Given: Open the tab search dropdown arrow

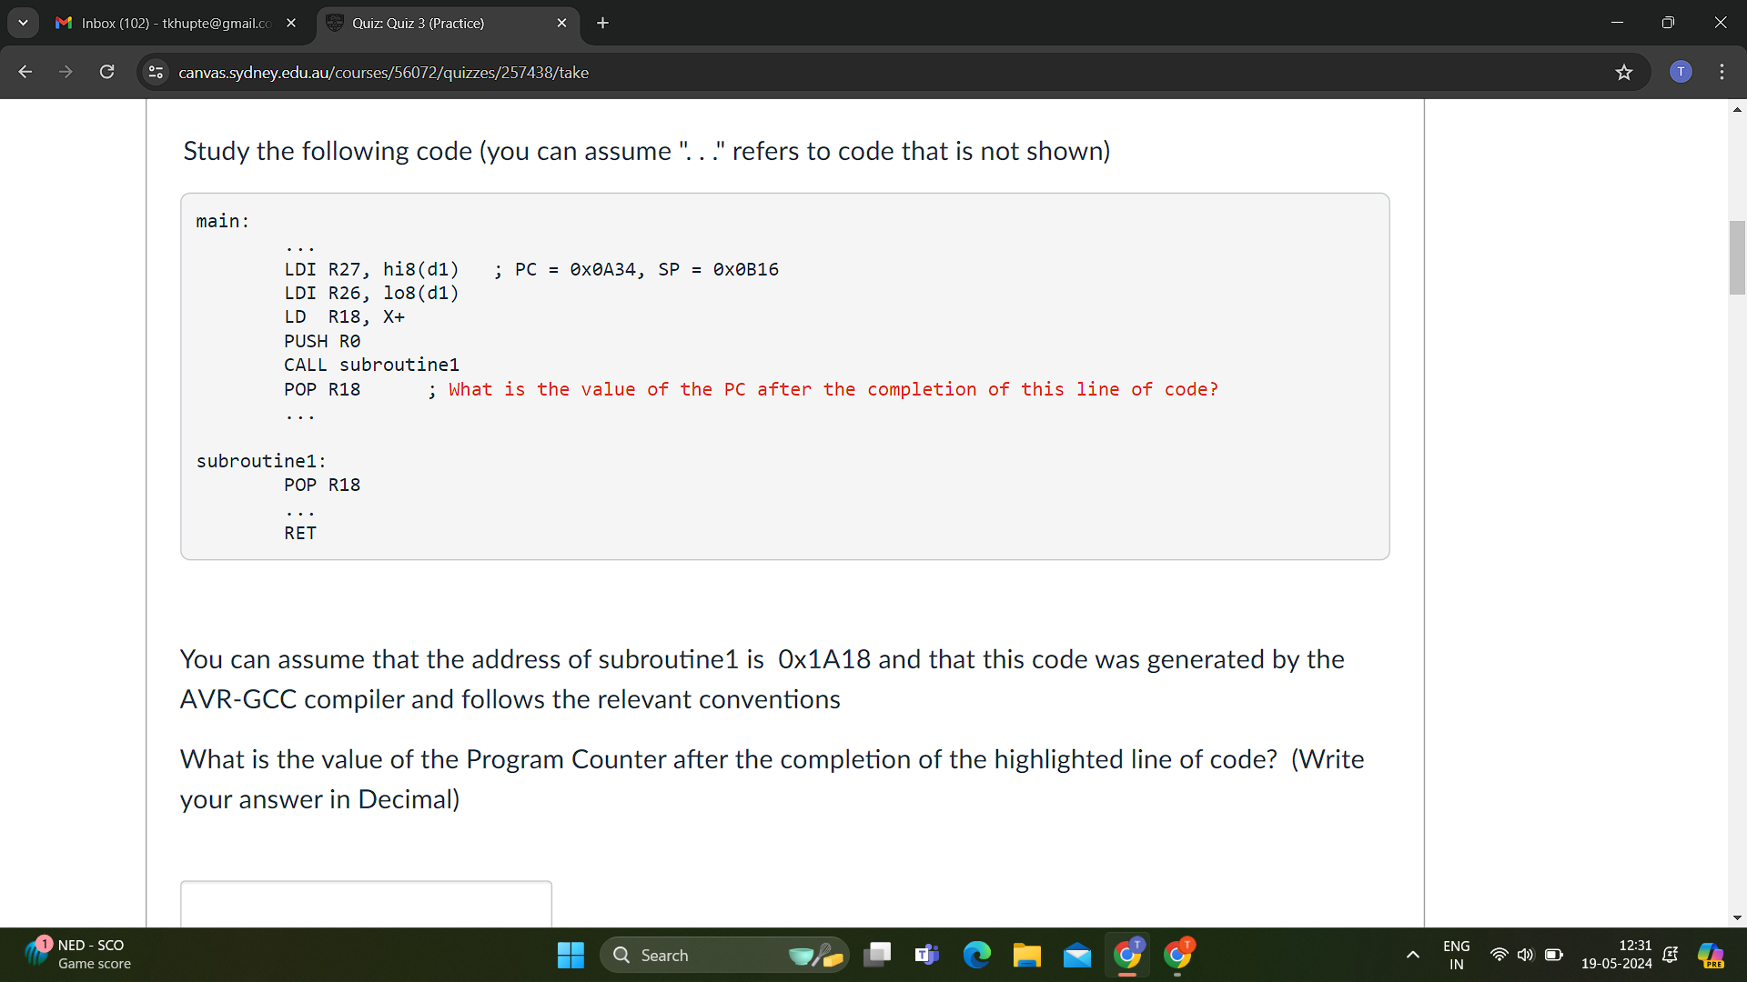Looking at the screenshot, I should 23,22.
